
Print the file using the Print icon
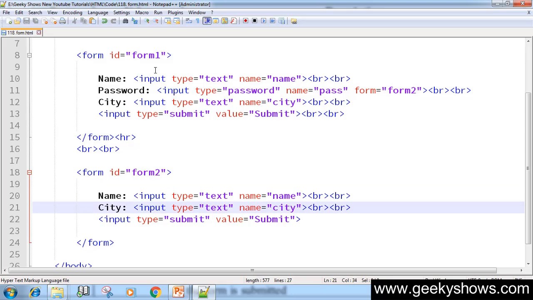[62, 21]
